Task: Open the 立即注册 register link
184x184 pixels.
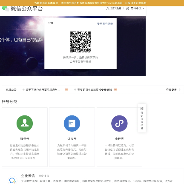Action: pos(115,9)
